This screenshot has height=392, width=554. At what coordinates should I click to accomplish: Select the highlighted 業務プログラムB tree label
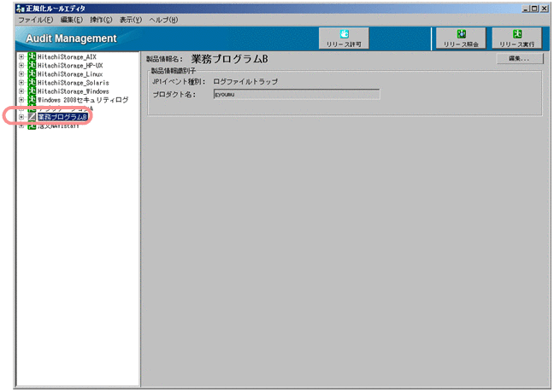62,117
